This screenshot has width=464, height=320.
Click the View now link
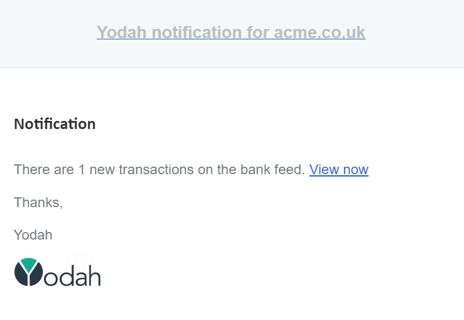tap(339, 170)
